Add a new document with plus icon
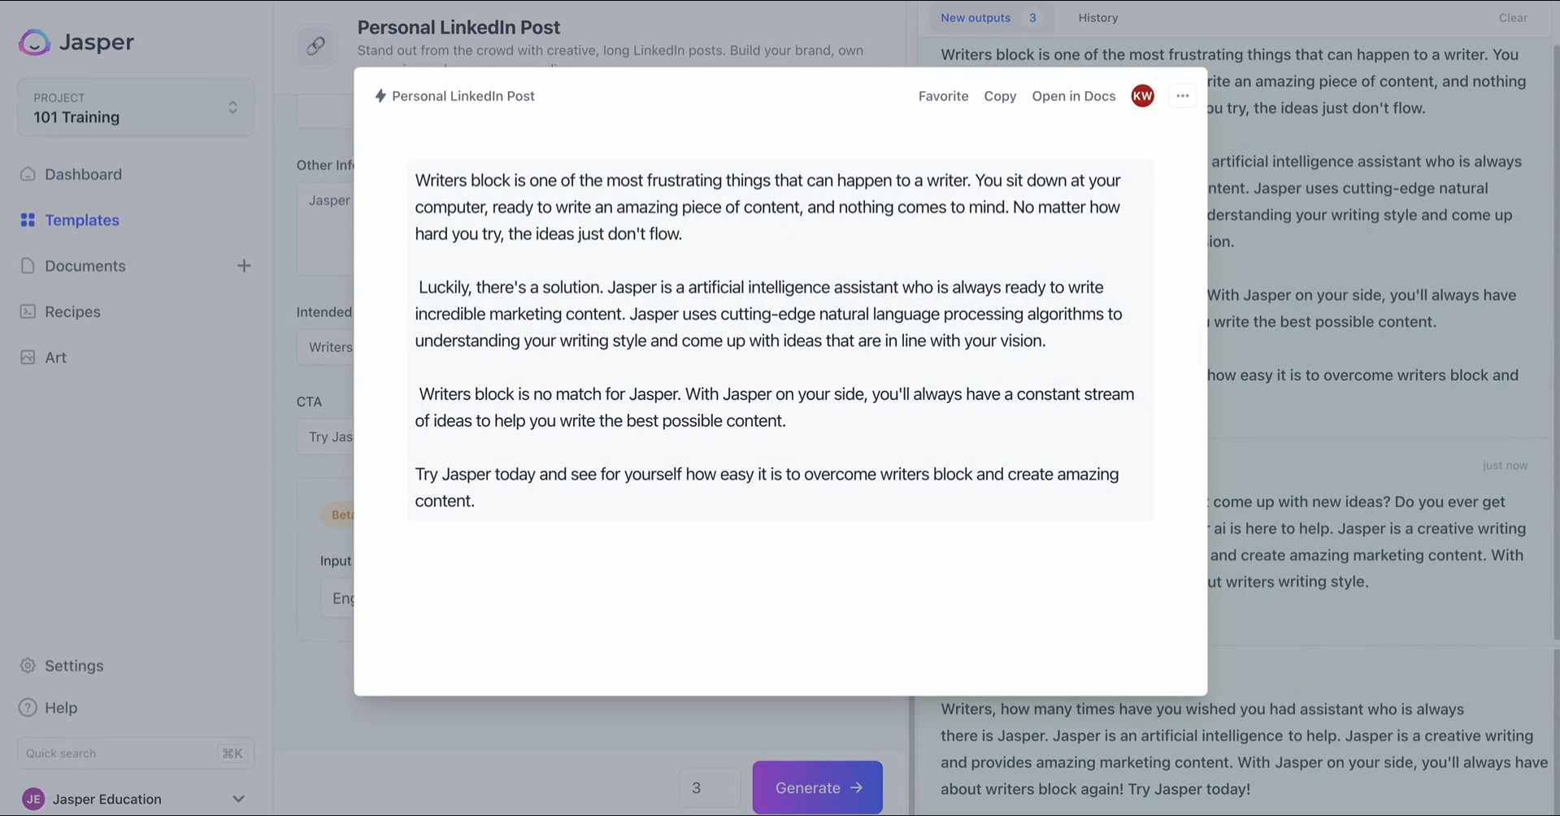 tap(244, 266)
